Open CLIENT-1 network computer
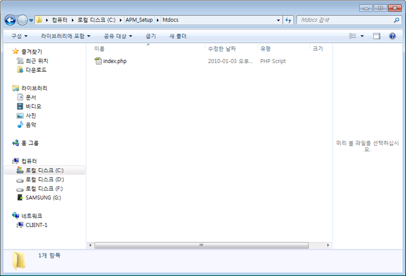 point(37,225)
